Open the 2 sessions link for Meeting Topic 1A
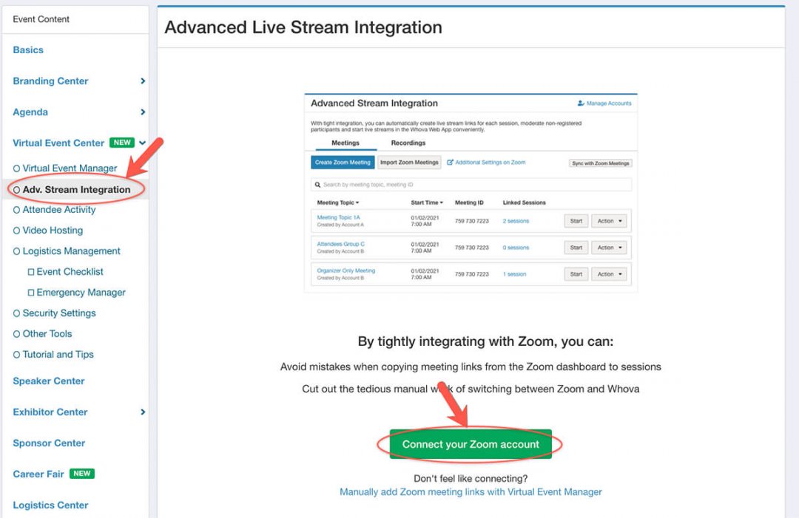 pos(515,220)
